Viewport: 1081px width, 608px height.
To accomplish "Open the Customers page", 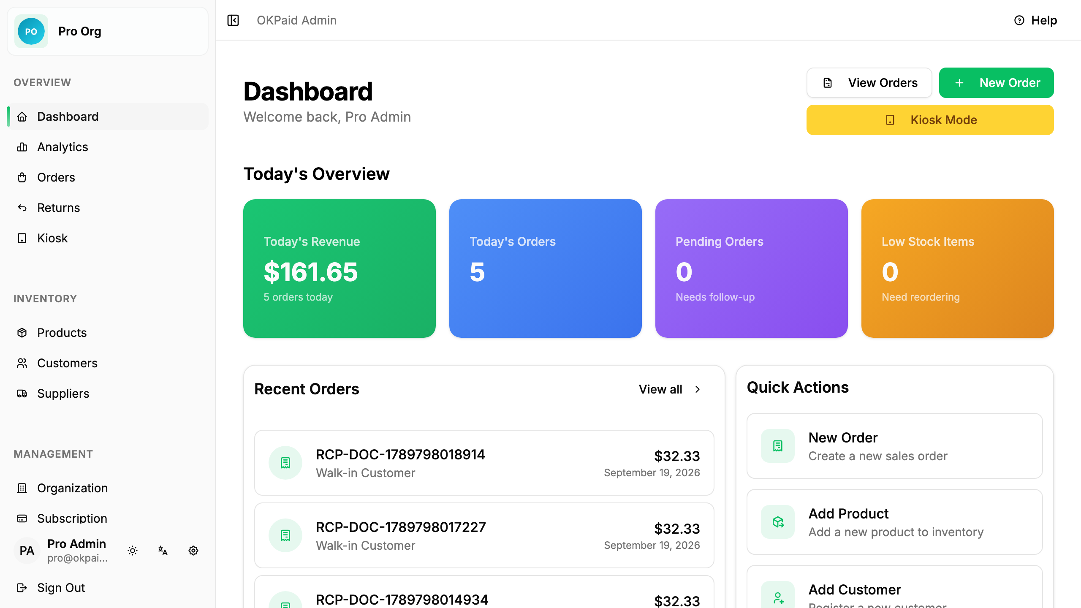I will [x=108, y=363].
